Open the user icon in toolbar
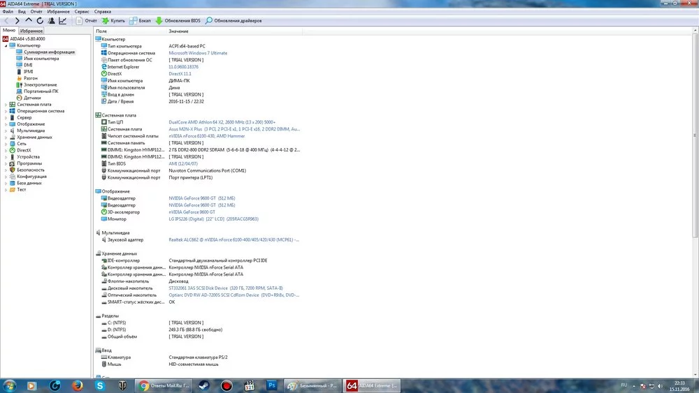 [51, 21]
